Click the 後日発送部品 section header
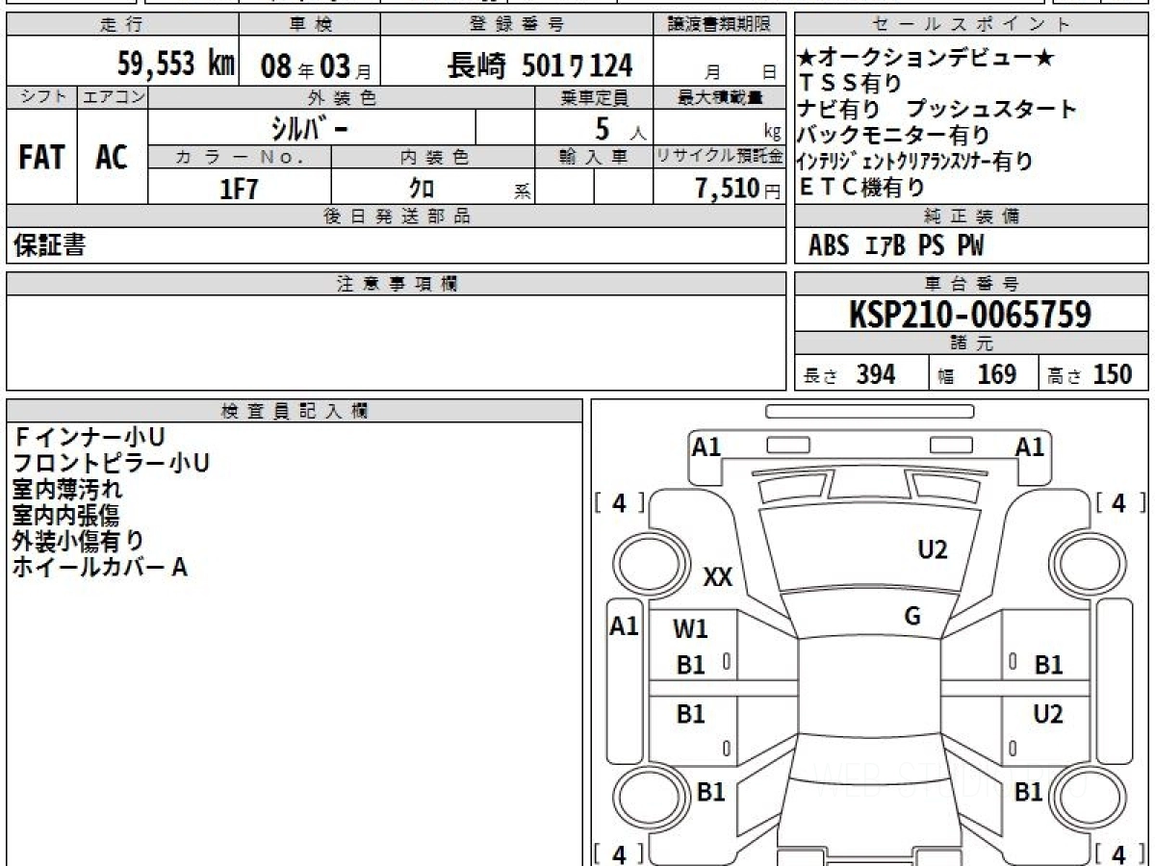 click(397, 216)
